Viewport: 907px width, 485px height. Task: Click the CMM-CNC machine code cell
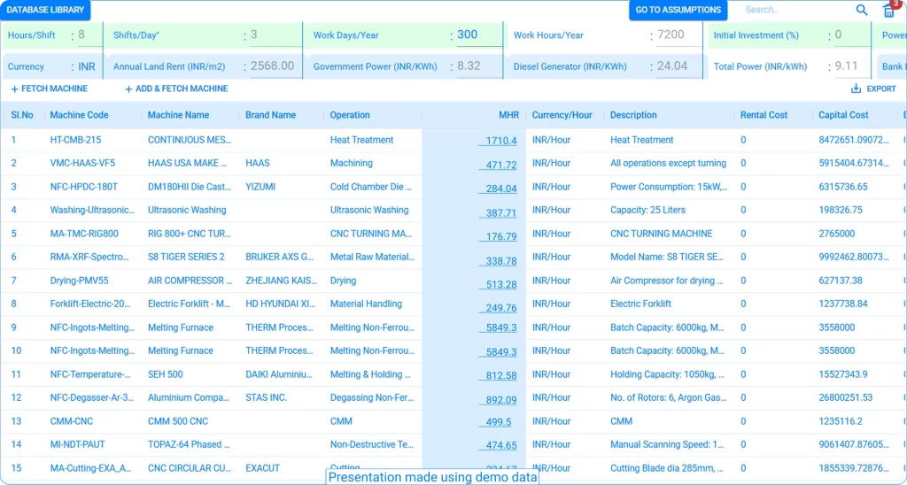point(71,421)
